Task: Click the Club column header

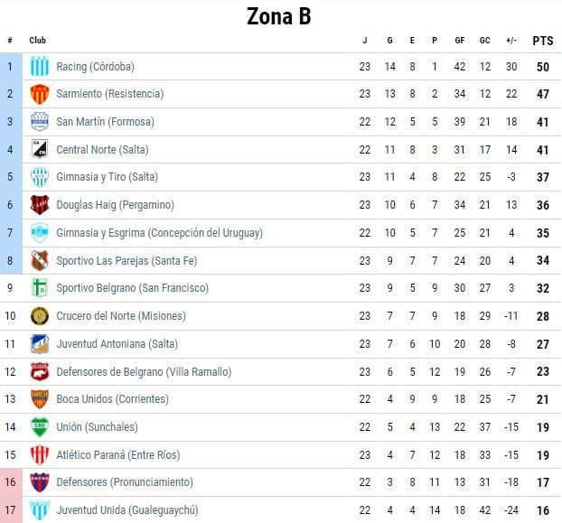Action: pyautogui.click(x=38, y=41)
